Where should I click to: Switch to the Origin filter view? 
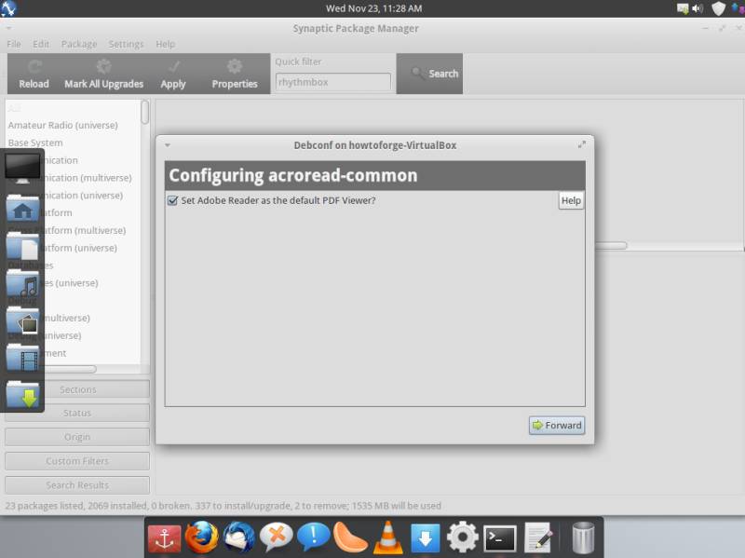click(77, 437)
